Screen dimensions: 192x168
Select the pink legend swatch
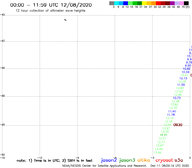[181, 3]
